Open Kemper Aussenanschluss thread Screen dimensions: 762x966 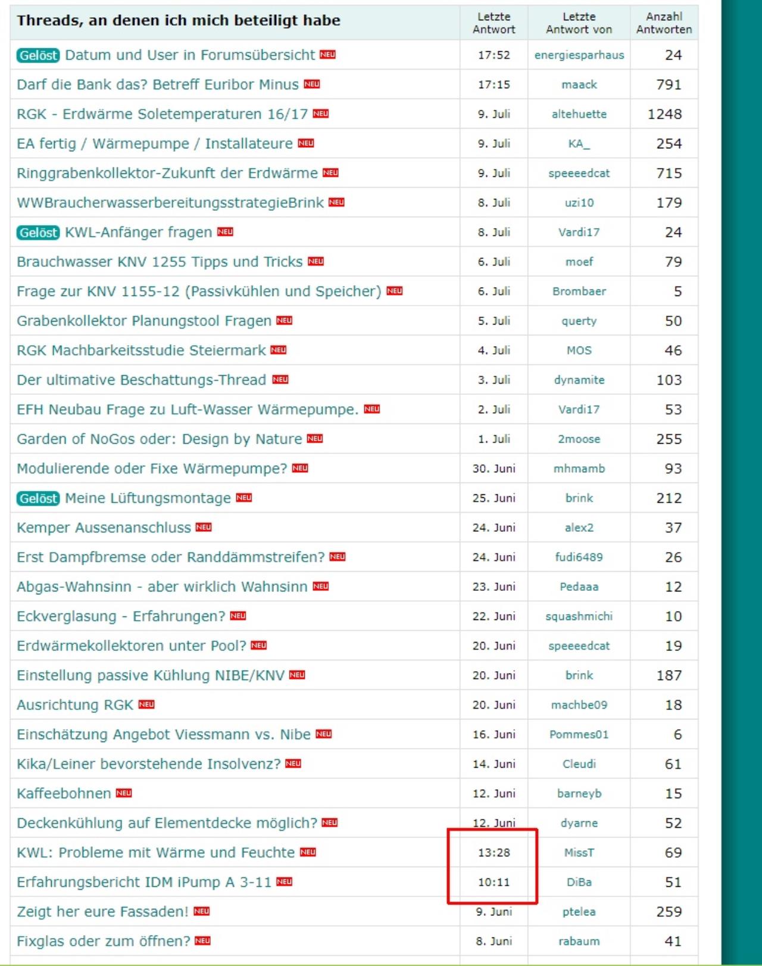point(104,528)
